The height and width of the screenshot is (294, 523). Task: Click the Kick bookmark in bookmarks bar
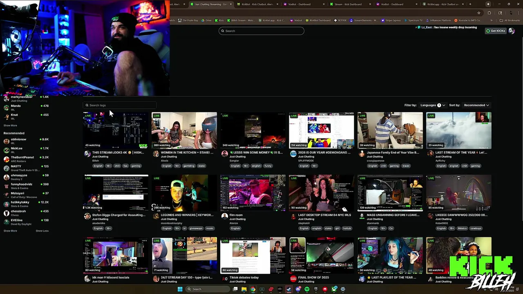tap(219, 20)
